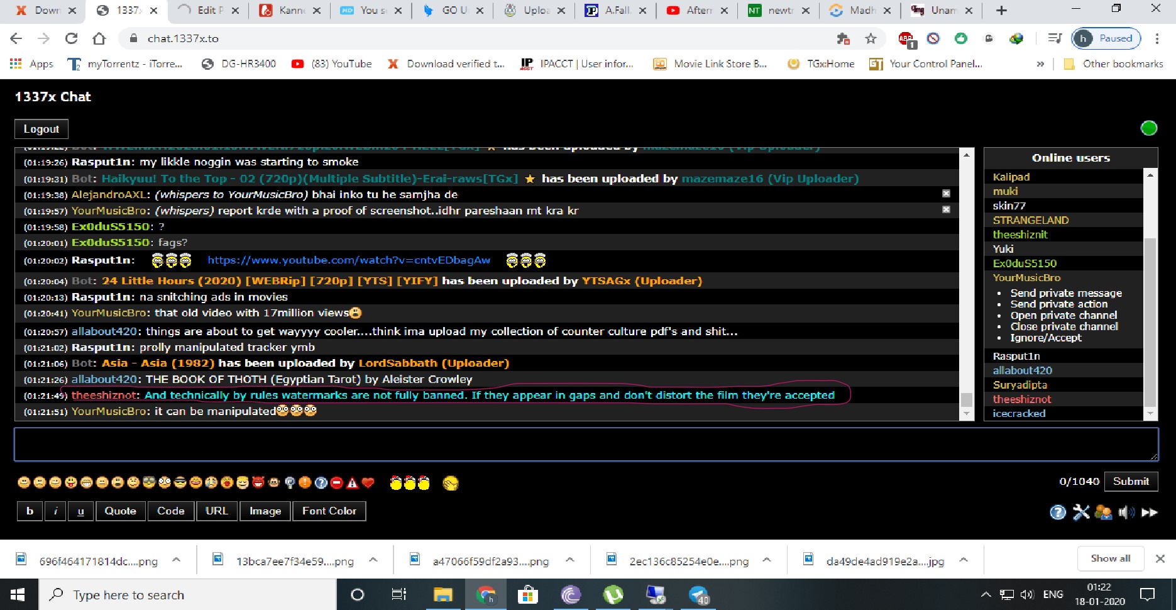Mute chat sound speaker icon
This screenshot has height=610, width=1176.
(1126, 513)
